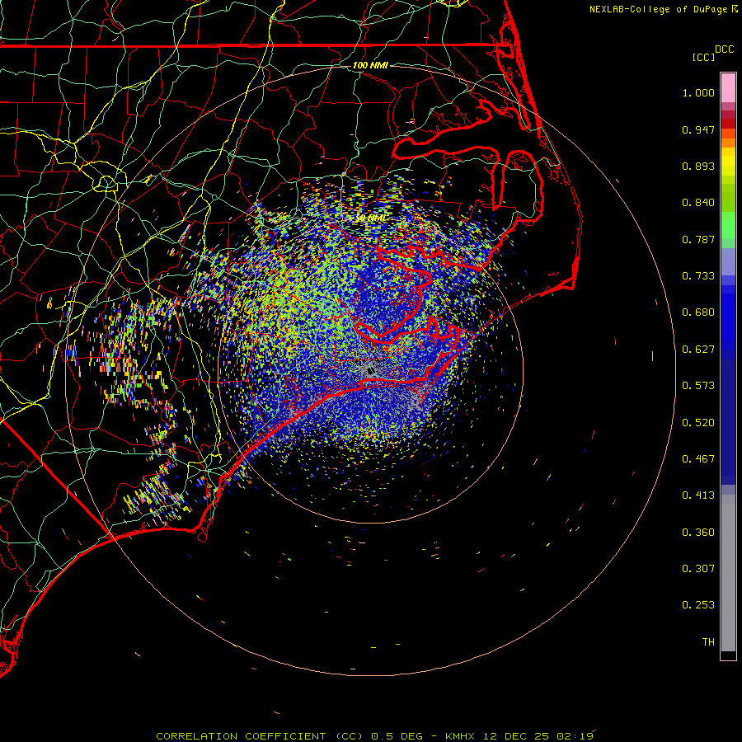742x742 pixels.
Task: Click the 0.520 legend value
Action: click(698, 423)
